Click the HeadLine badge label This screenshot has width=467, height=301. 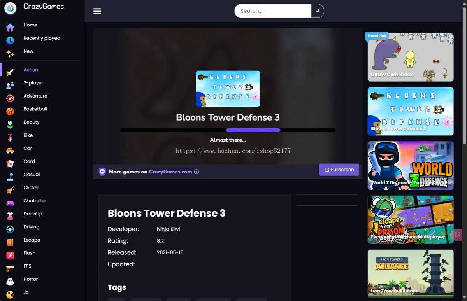click(377, 36)
